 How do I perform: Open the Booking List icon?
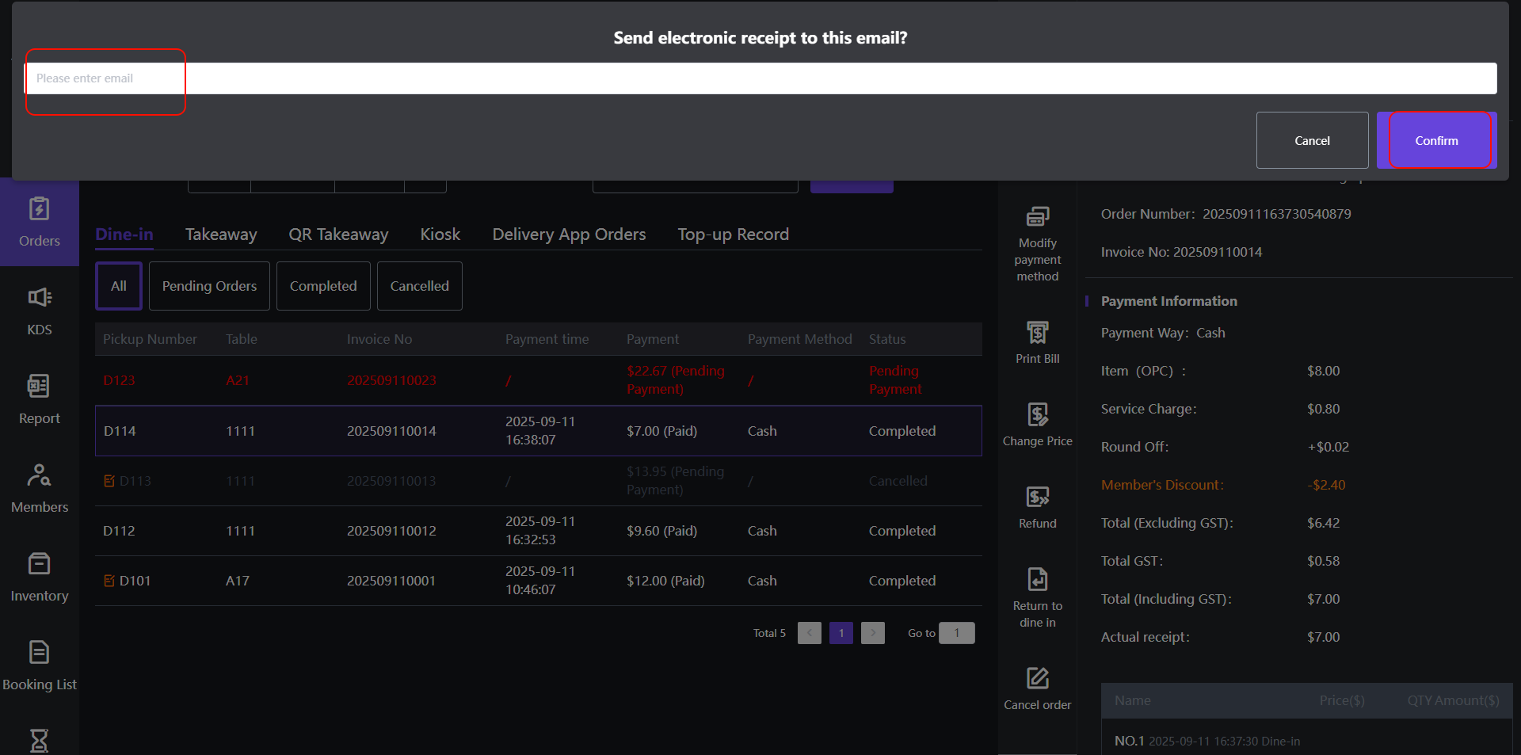tap(39, 653)
